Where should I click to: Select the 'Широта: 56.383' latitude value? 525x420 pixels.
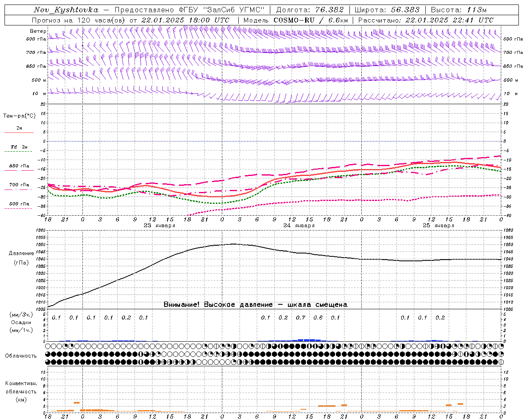point(387,10)
